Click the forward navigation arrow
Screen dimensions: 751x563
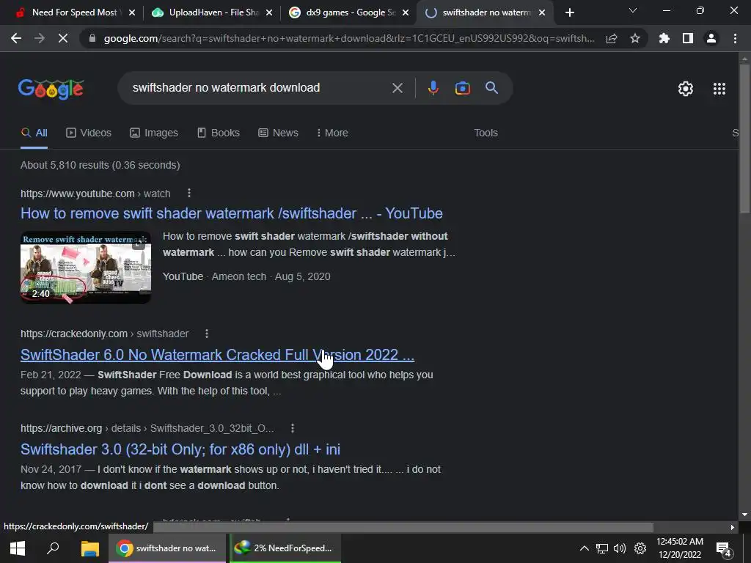tap(40, 38)
